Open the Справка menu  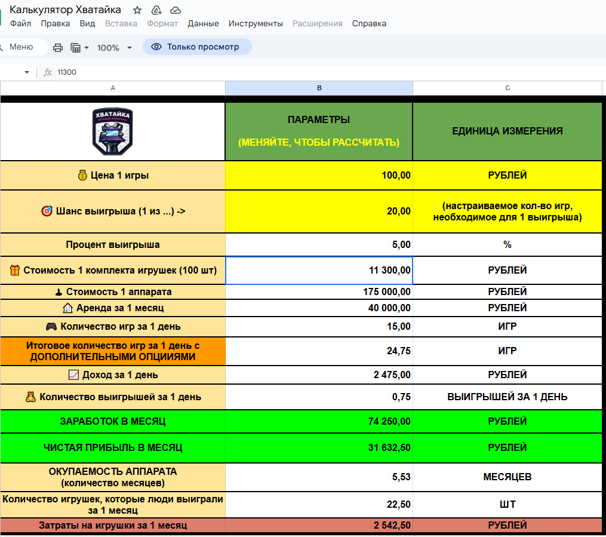[369, 24]
